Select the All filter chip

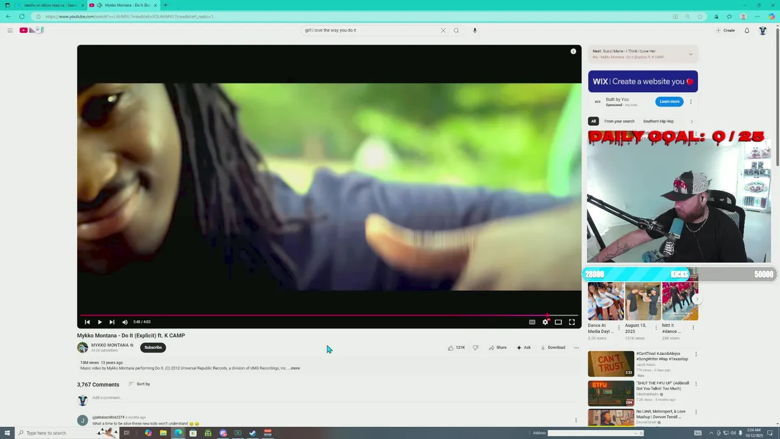pyautogui.click(x=593, y=121)
